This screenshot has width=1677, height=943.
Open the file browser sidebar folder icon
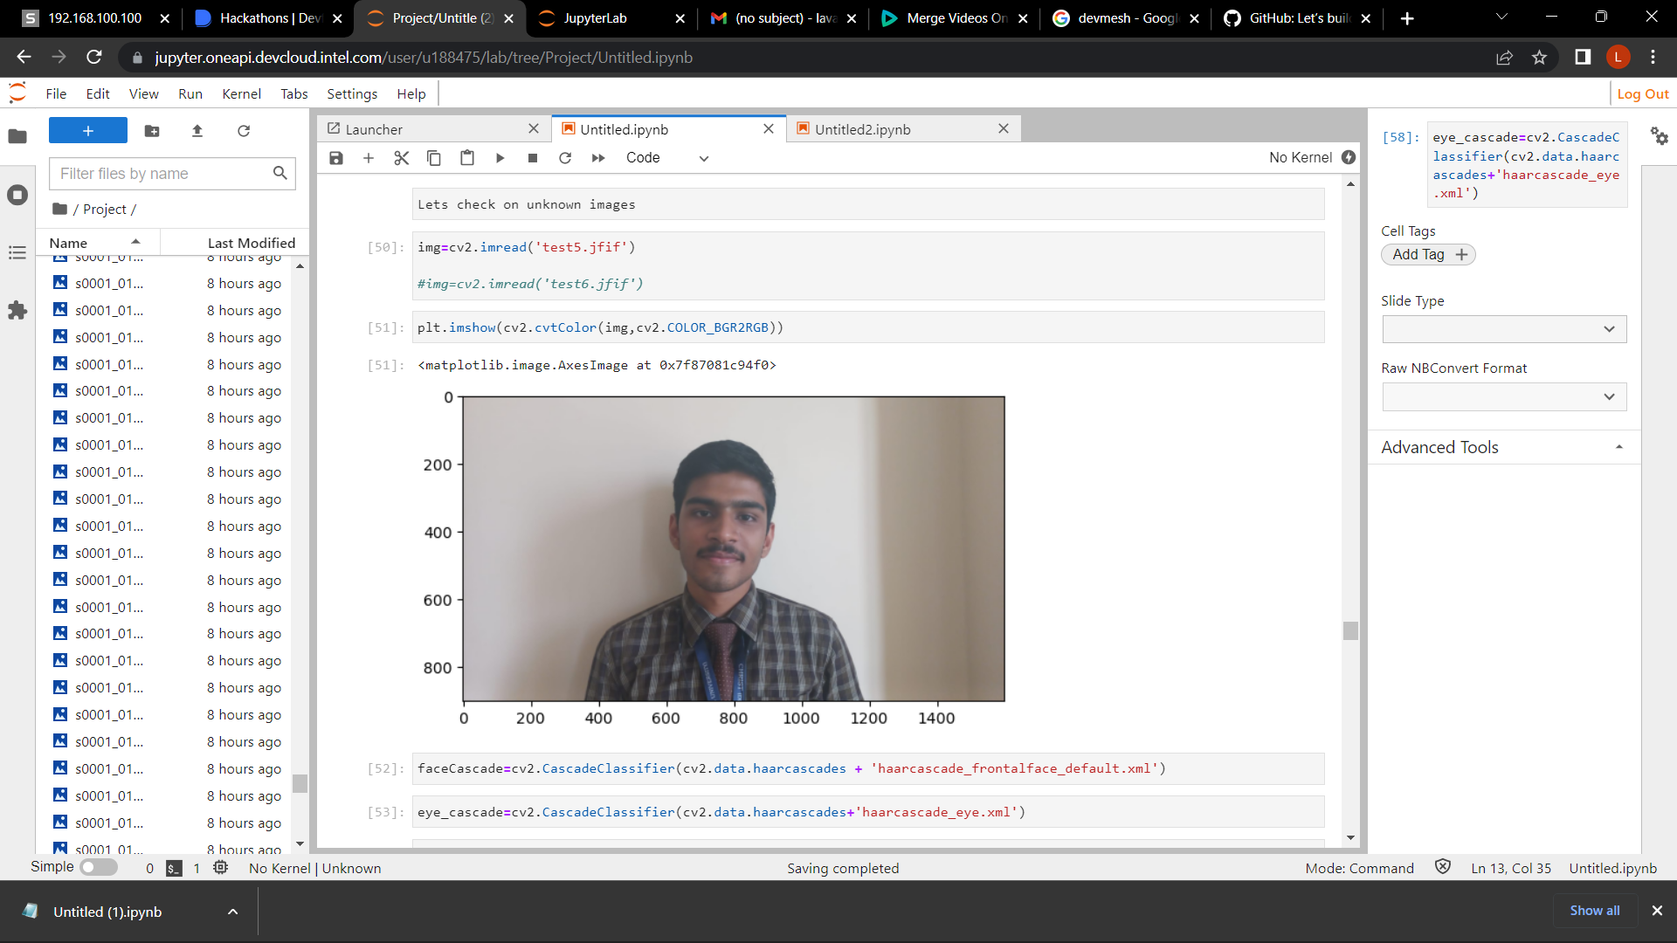coord(17,136)
